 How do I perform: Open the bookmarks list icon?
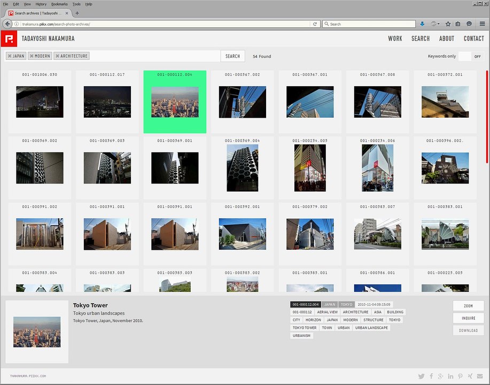tap(458, 24)
